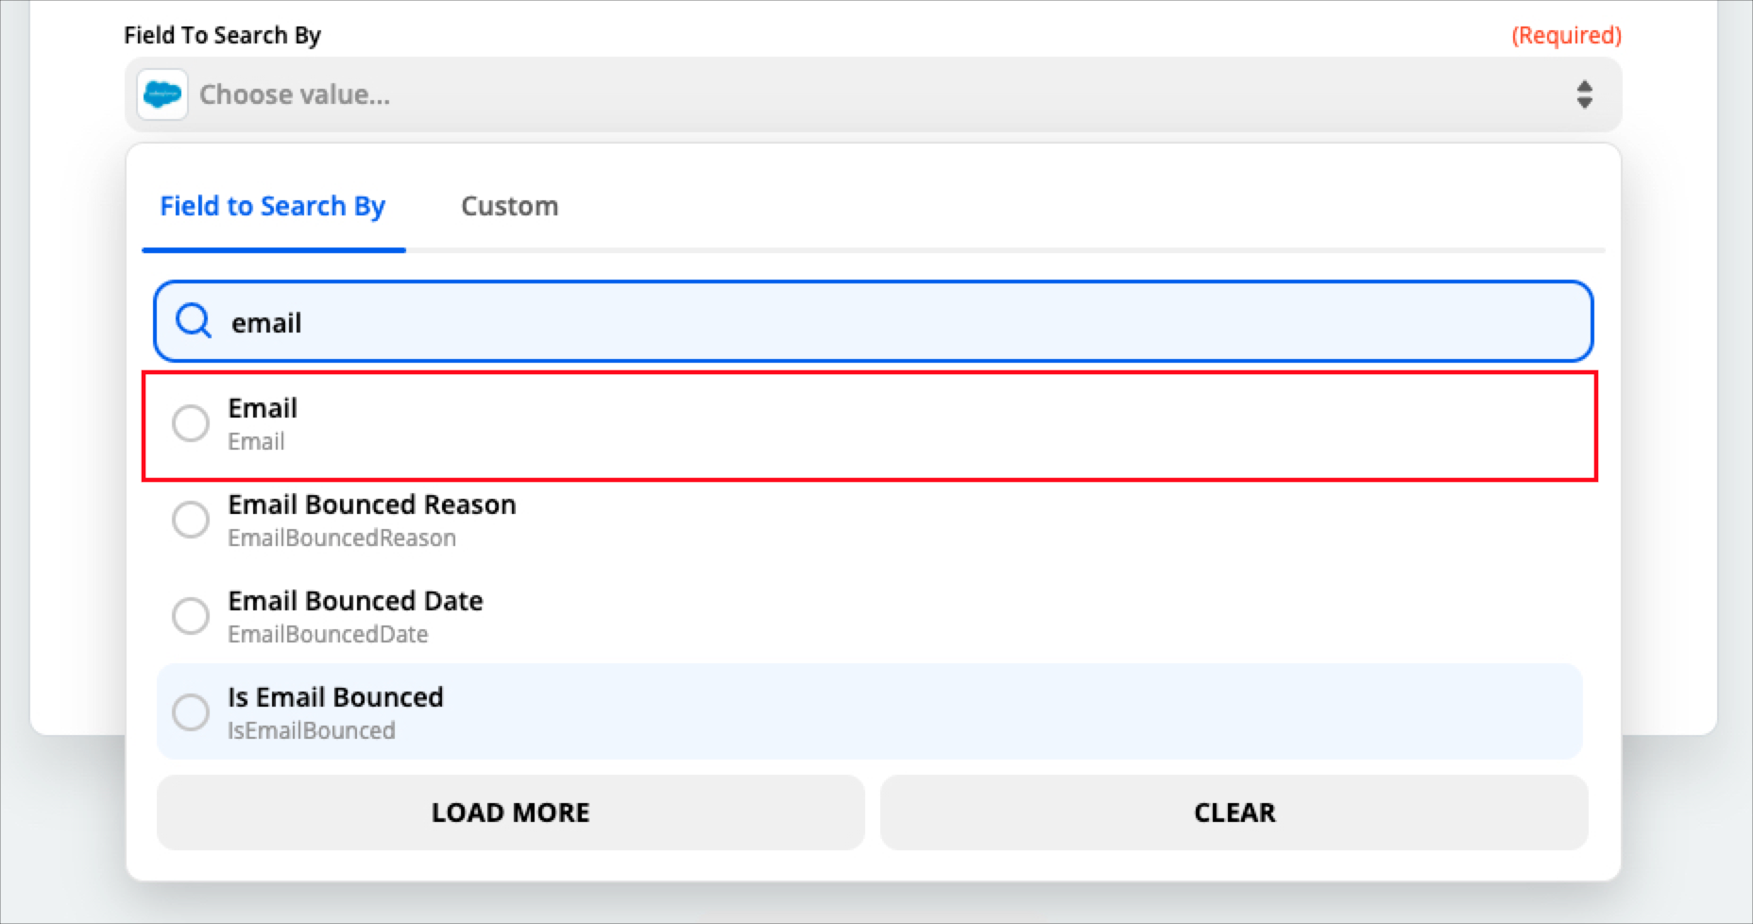Click the LOAD MORE button
Screen dimensions: 1753x924
click(x=510, y=813)
